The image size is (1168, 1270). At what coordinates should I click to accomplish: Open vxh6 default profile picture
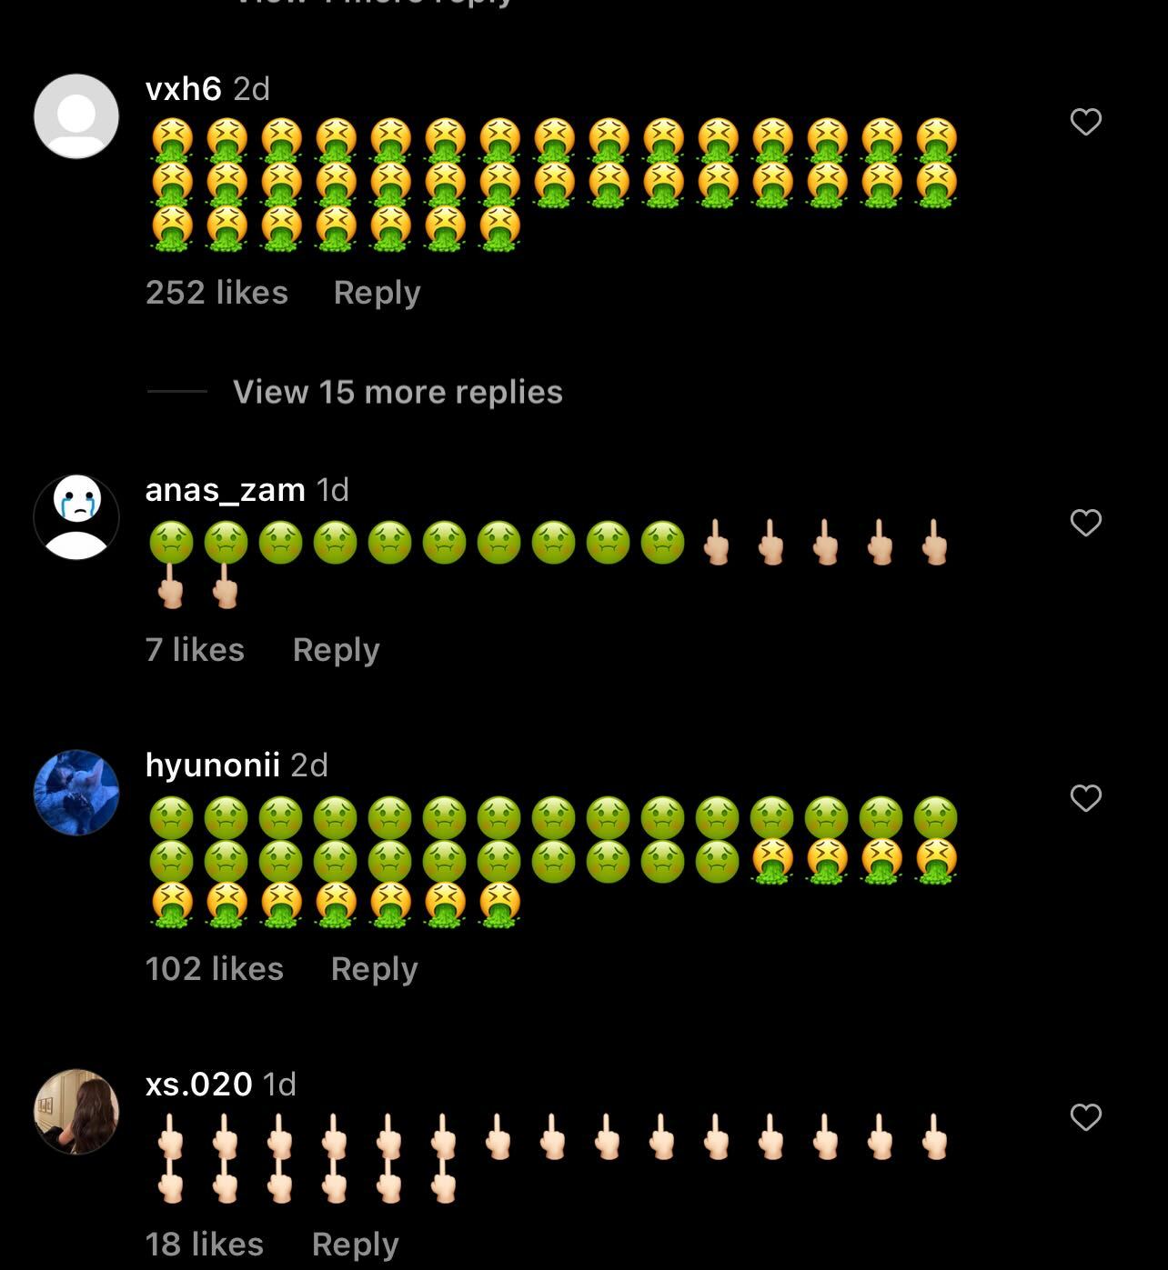[x=76, y=116]
